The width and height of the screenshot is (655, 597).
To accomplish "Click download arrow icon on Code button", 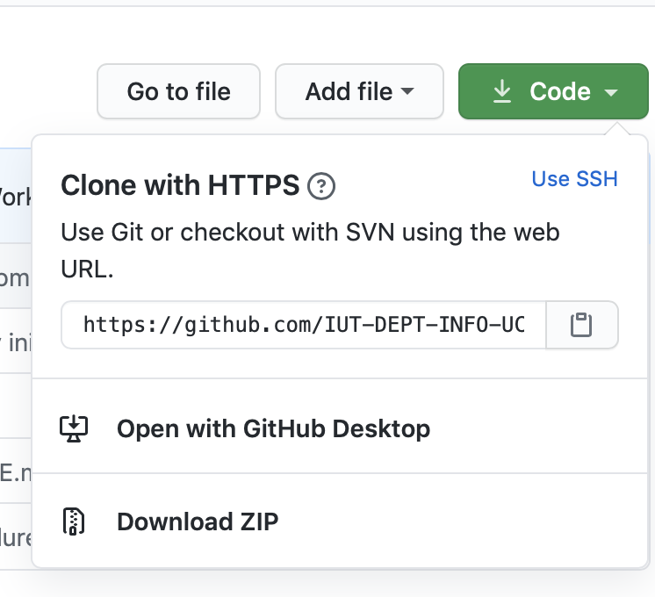I will point(501,91).
